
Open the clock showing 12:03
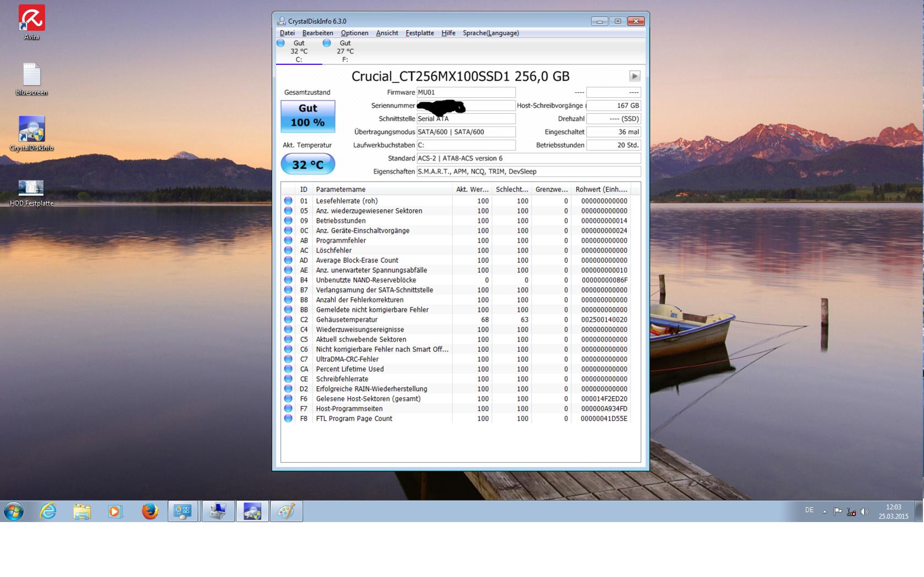pyautogui.click(x=893, y=512)
